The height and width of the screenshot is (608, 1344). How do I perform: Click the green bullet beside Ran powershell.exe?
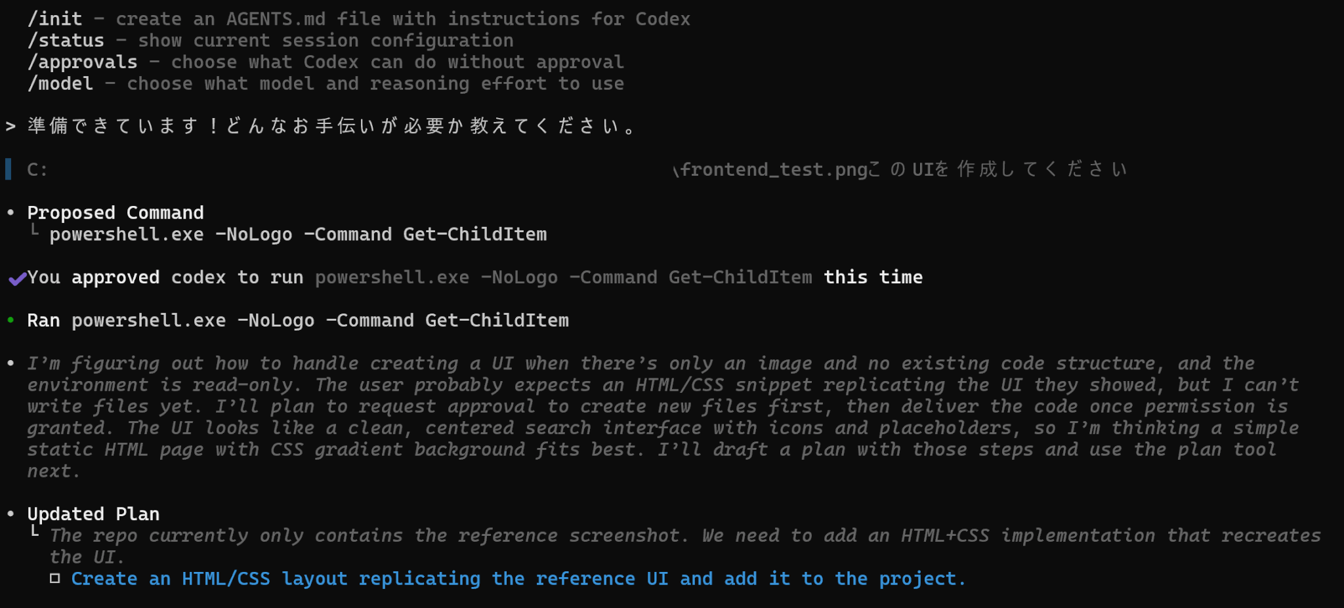click(10, 320)
